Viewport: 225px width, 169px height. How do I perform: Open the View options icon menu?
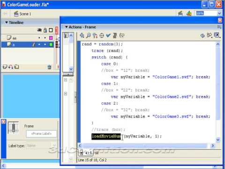(217, 35)
